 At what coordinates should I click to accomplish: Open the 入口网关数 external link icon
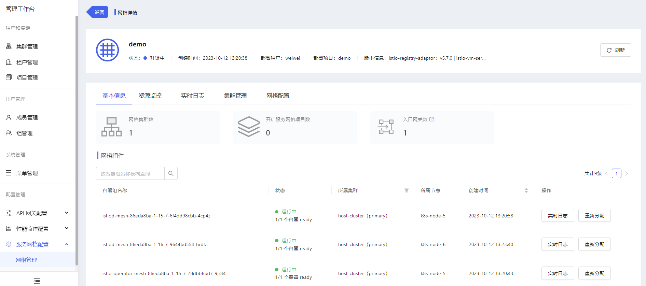[x=431, y=119]
